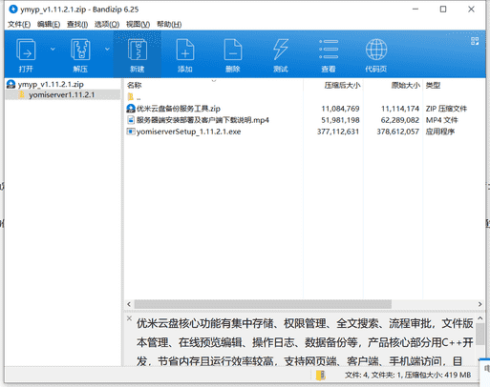Open the 帮助(H) menu
The height and width of the screenshot is (387, 490).
pyautogui.click(x=169, y=24)
